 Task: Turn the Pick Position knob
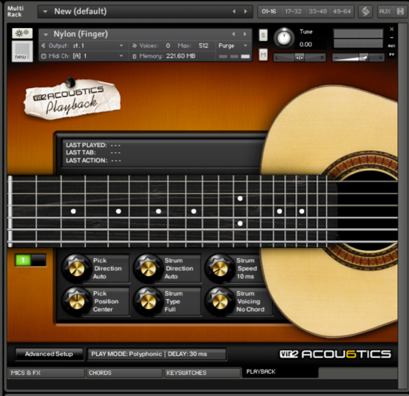pyautogui.click(x=76, y=301)
